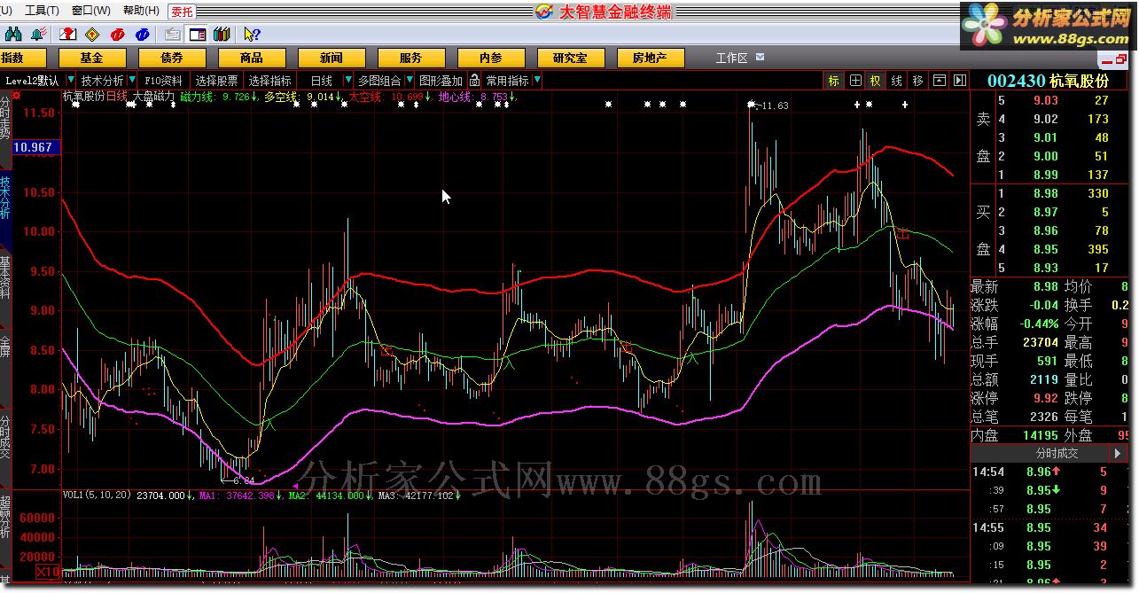This screenshot has height=593, width=1139.
Task: Click the red info circle icon
Action: [117, 35]
